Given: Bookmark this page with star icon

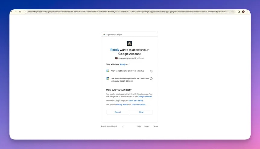Looking at the screenshot, I should click(233, 12).
